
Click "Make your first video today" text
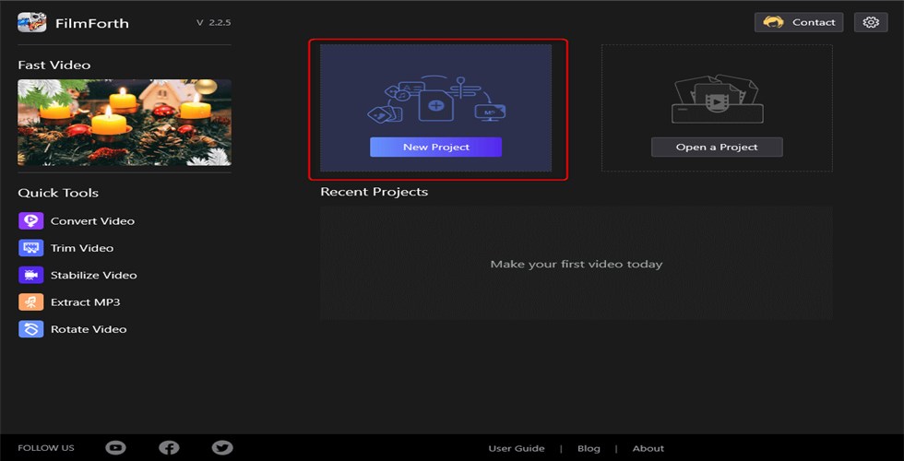click(x=577, y=265)
